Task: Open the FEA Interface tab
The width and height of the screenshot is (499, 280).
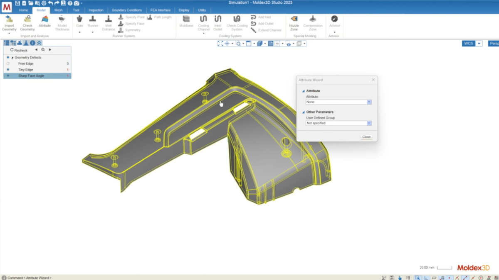Action: 161,10
